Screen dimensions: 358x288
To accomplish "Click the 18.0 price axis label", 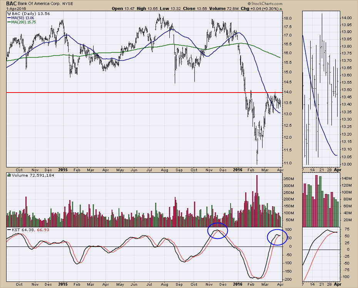I will click(288, 18).
